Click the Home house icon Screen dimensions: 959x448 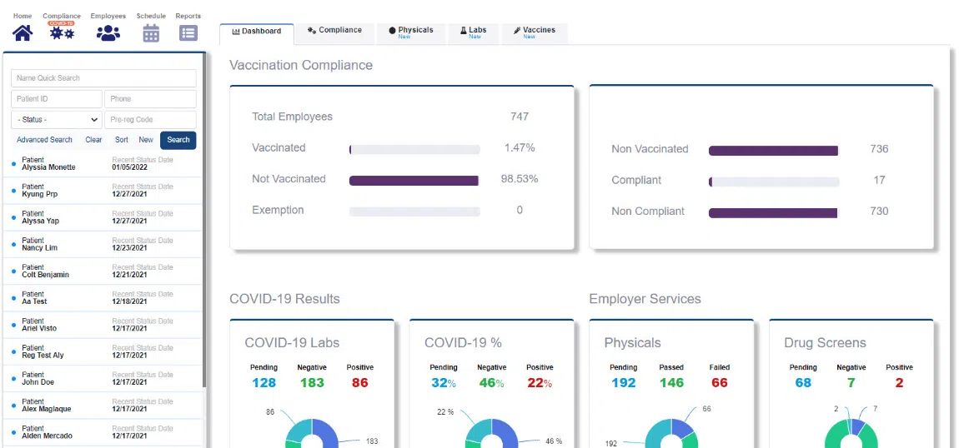23,32
